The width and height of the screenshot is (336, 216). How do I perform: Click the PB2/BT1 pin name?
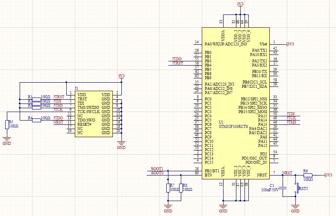coord(212,171)
